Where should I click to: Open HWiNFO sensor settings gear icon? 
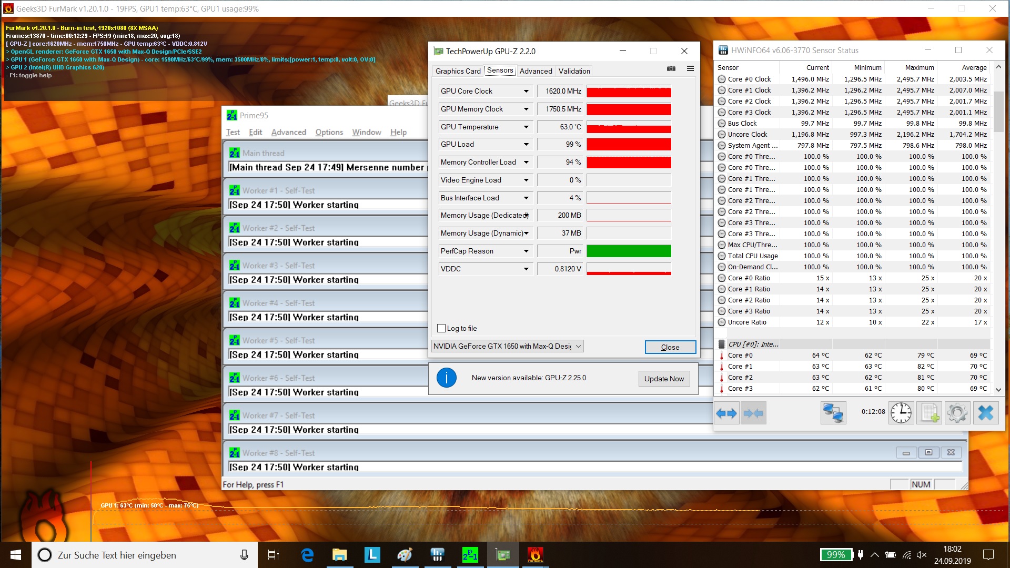[x=957, y=413]
